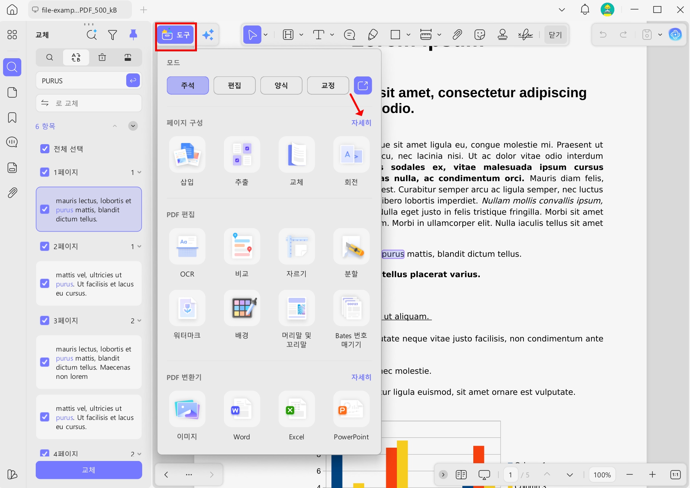Select the signature tool

coord(525,35)
